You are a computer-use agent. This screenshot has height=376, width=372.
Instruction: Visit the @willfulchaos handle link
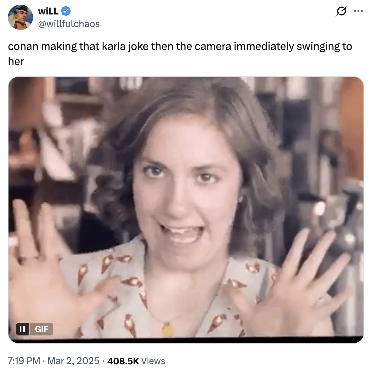tap(69, 24)
